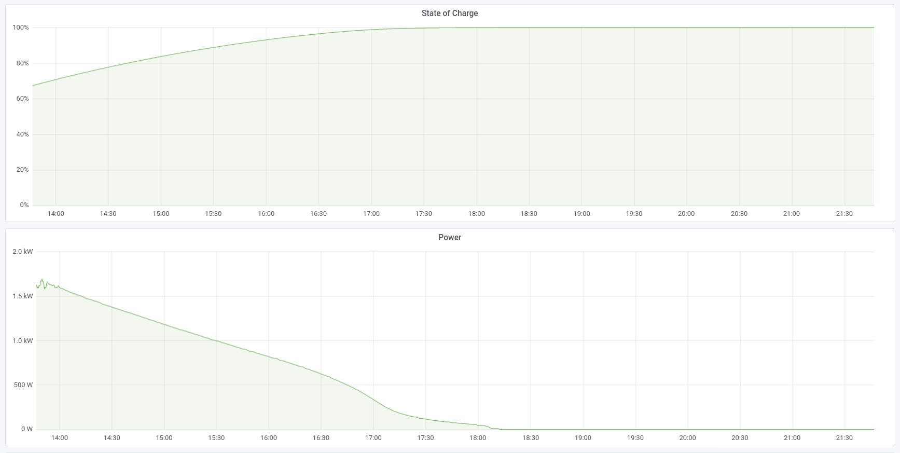Click the 100% y-axis label

click(21, 28)
